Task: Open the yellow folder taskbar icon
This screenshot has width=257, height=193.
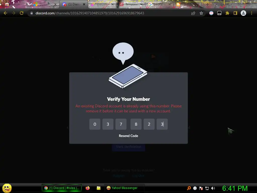Action: pyautogui.click(x=98, y=188)
